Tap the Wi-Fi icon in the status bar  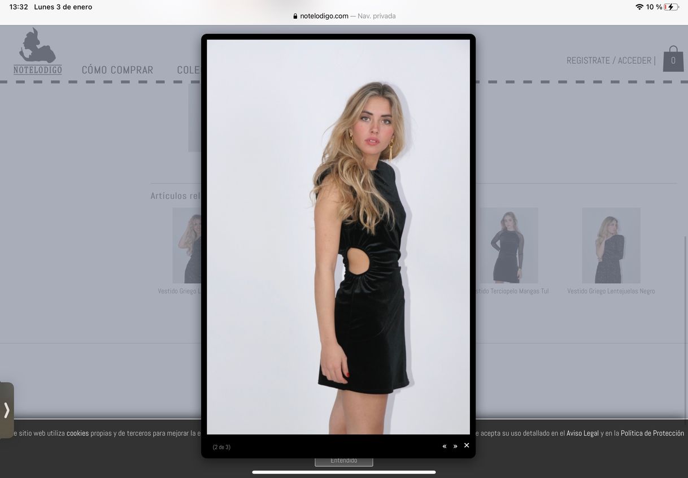(639, 7)
